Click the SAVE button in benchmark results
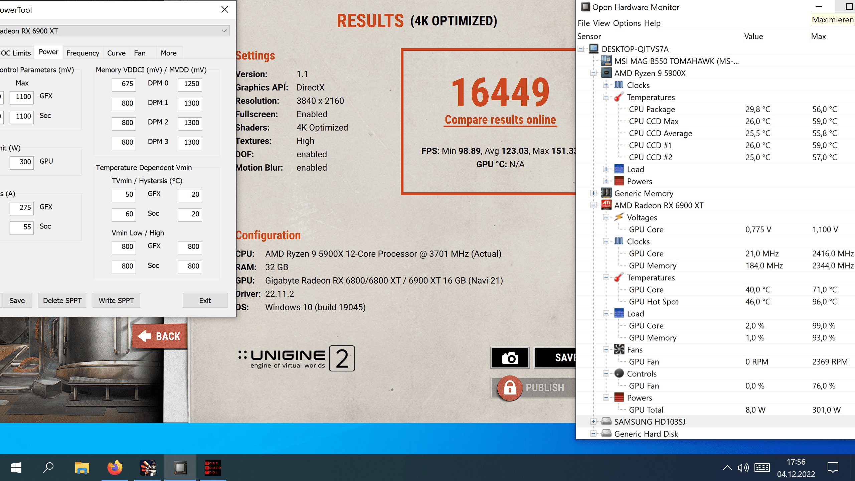The image size is (855, 481). pos(555,358)
